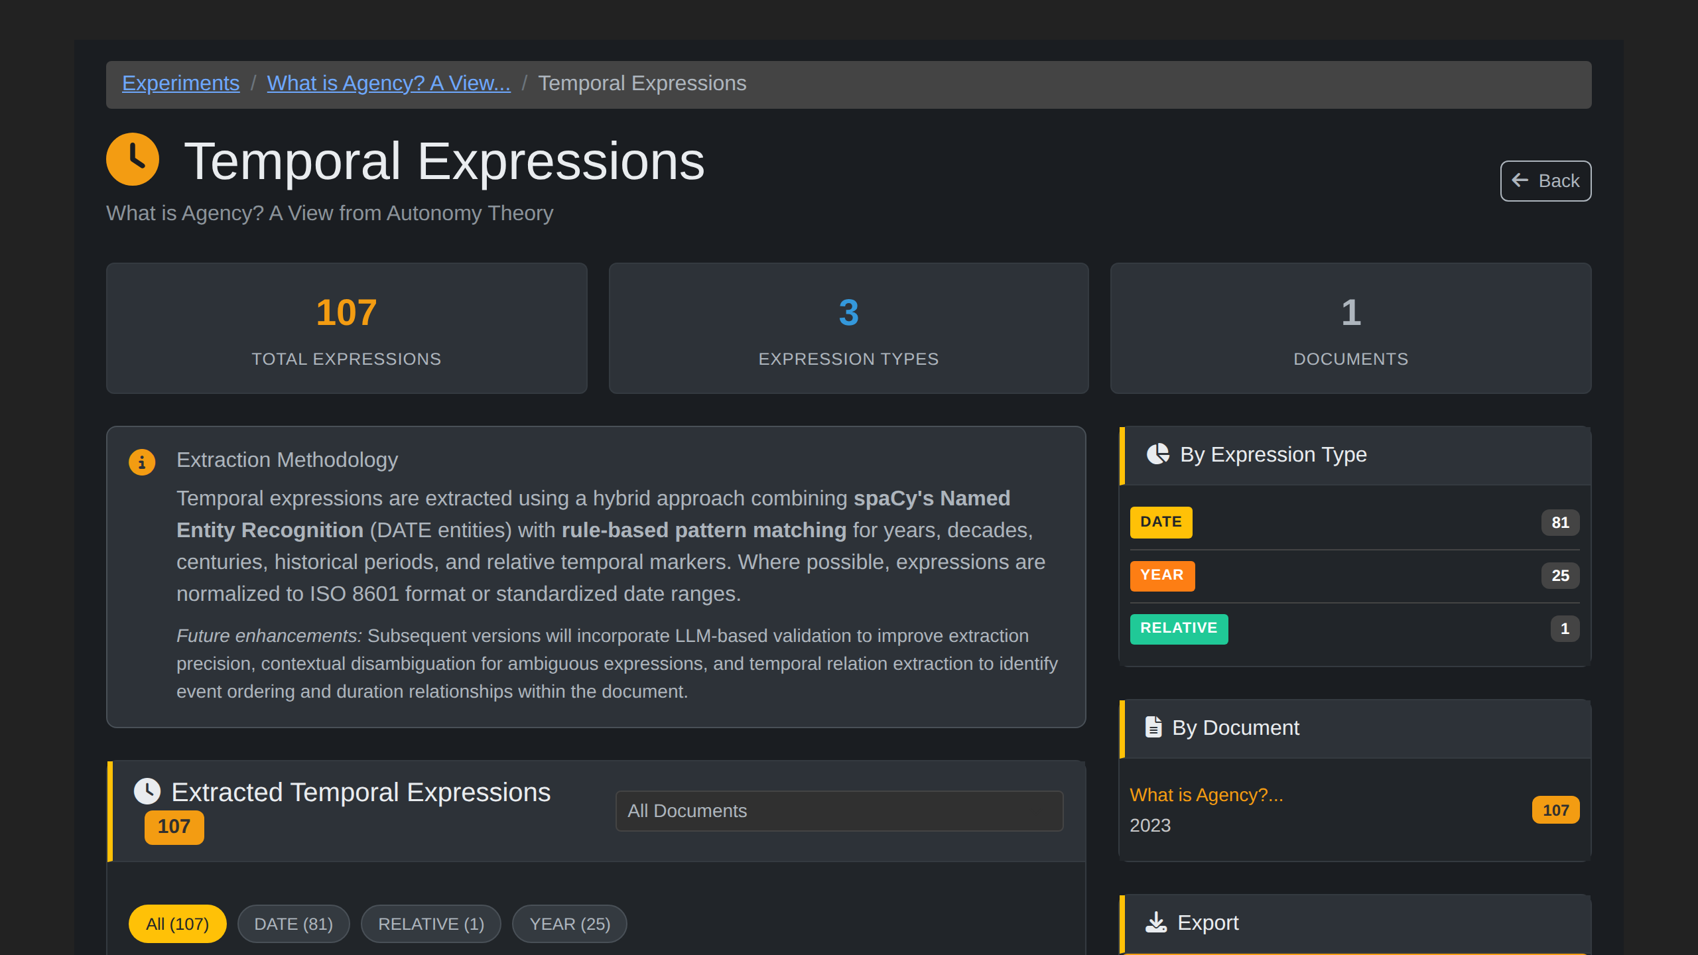Select the RELATIVE (1) filter pill
This screenshot has width=1698, height=955.
click(430, 923)
